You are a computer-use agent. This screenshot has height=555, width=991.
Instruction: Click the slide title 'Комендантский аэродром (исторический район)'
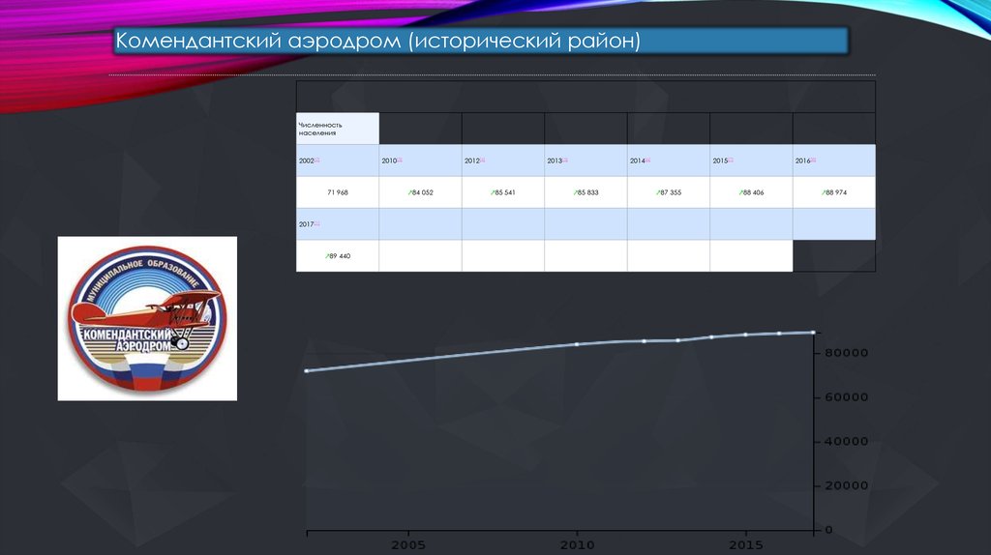pyautogui.click(x=378, y=41)
